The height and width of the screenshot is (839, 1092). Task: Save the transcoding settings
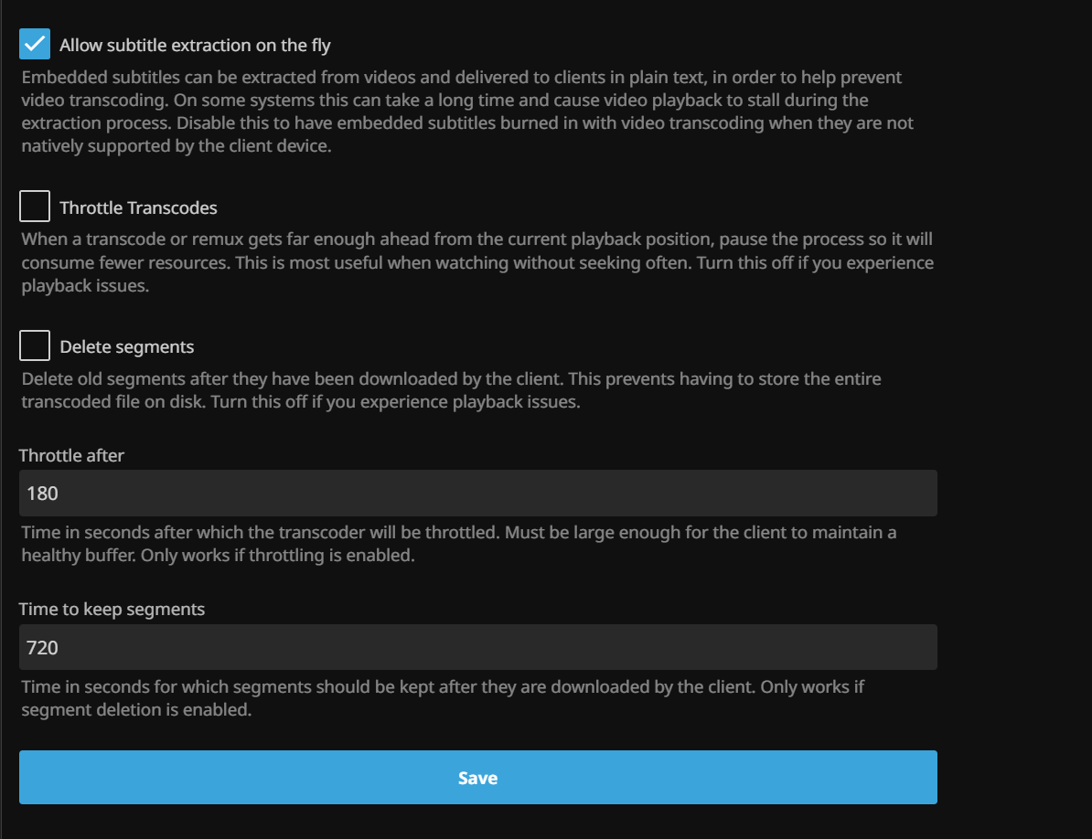coord(477,778)
